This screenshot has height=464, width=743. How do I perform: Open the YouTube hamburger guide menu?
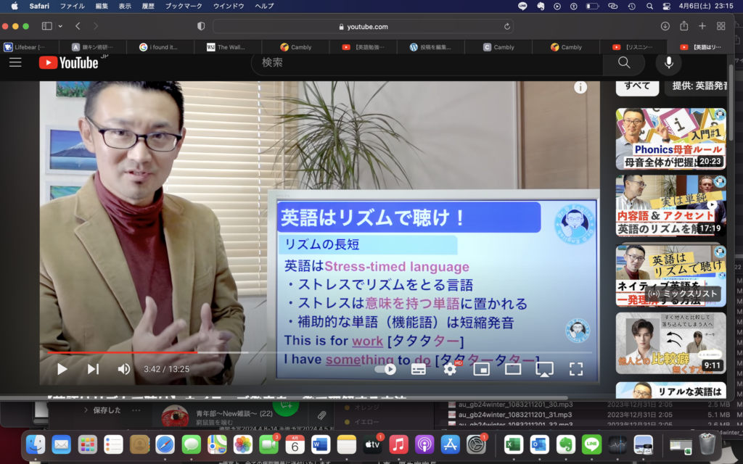pos(15,63)
